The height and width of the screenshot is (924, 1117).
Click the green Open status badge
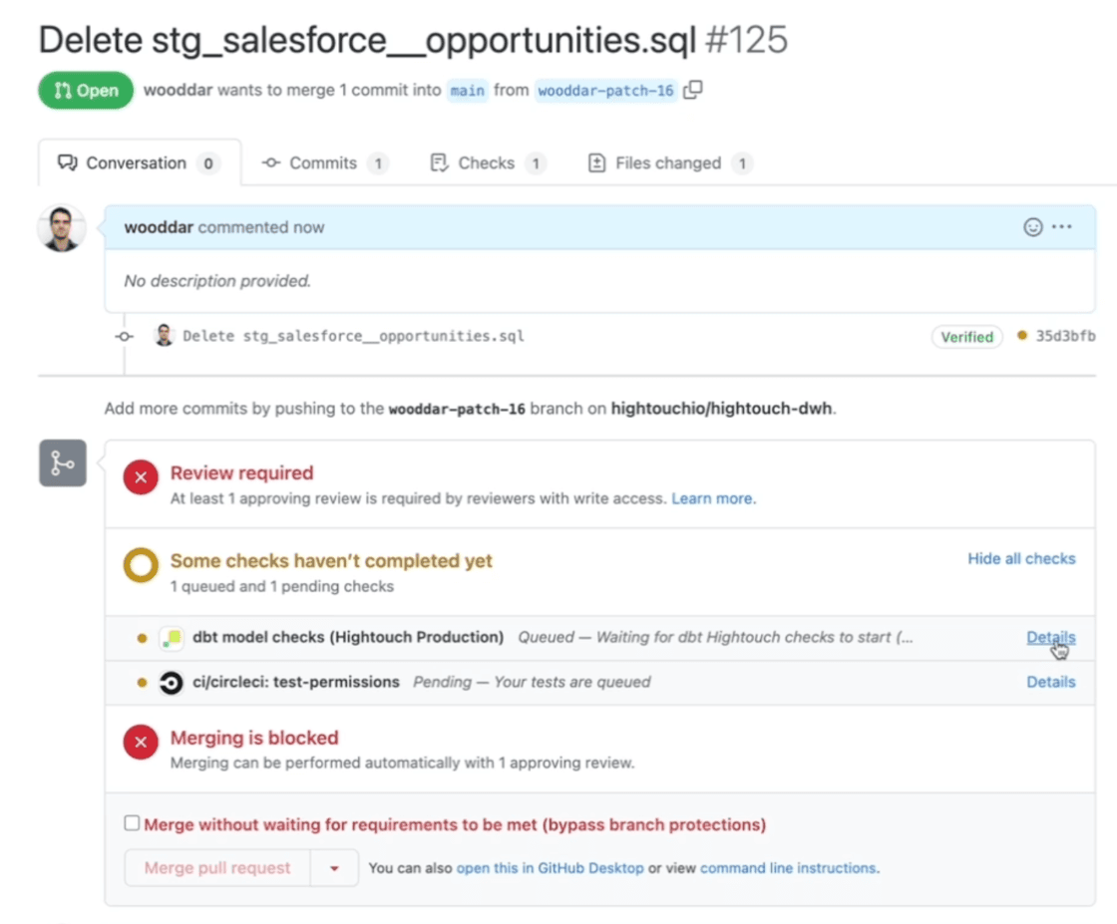(x=85, y=89)
